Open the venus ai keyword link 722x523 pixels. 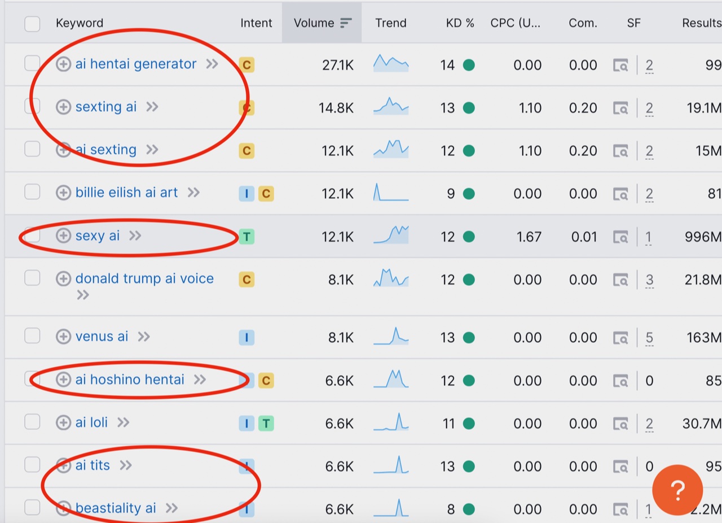tap(102, 337)
